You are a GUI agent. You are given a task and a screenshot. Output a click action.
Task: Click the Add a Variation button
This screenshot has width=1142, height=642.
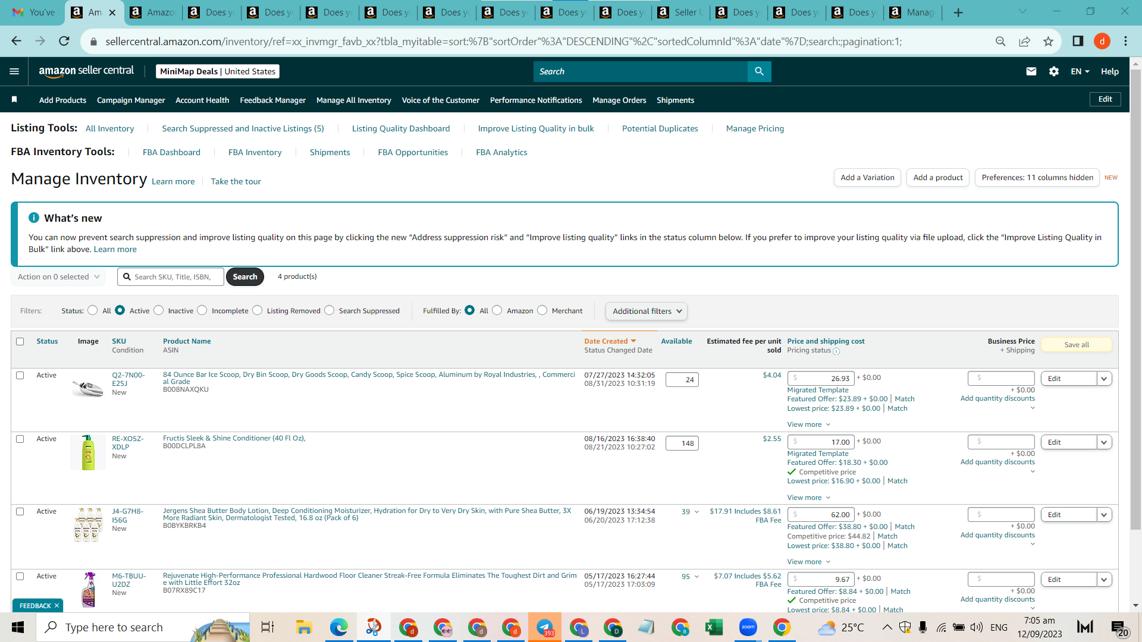click(x=867, y=177)
